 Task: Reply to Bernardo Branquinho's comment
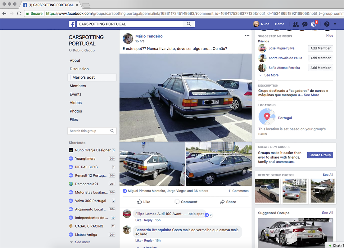coord(148,241)
